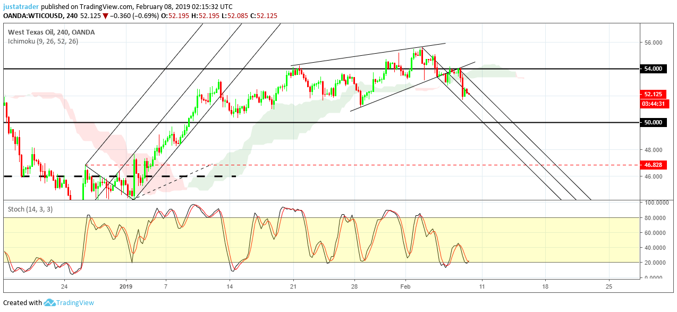The image size is (677, 312).
Task: Click the 46.000 price axis value
Action: click(653, 176)
